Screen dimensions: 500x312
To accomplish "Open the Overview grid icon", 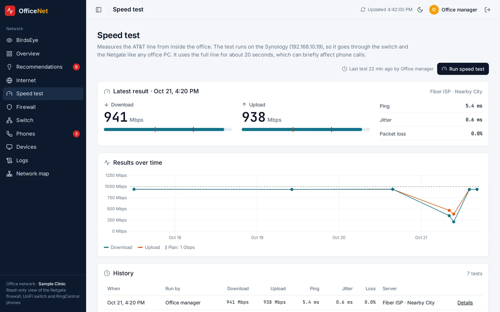I will (x=9, y=54).
